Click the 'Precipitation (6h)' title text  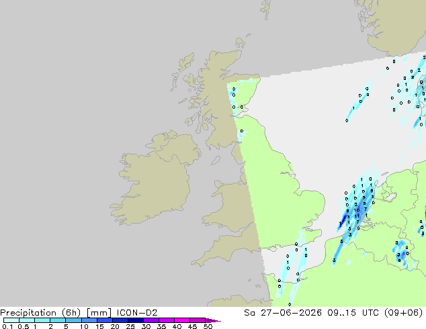click(40, 313)
